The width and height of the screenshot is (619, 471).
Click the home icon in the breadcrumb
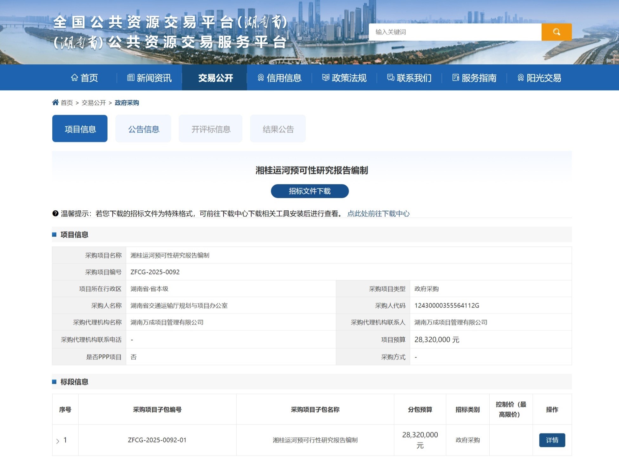coord(55,102)
